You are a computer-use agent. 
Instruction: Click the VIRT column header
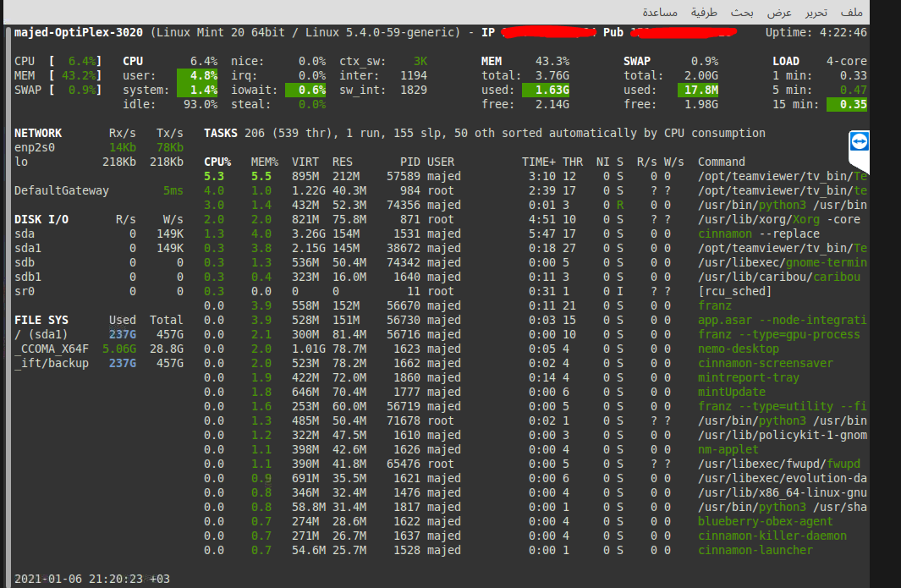point(305,162)
